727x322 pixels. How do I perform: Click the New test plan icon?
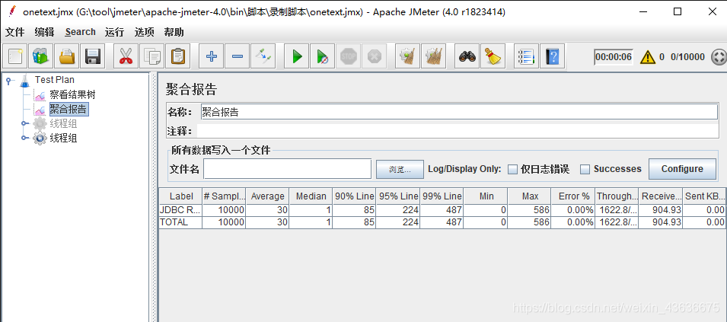point(14,56)
